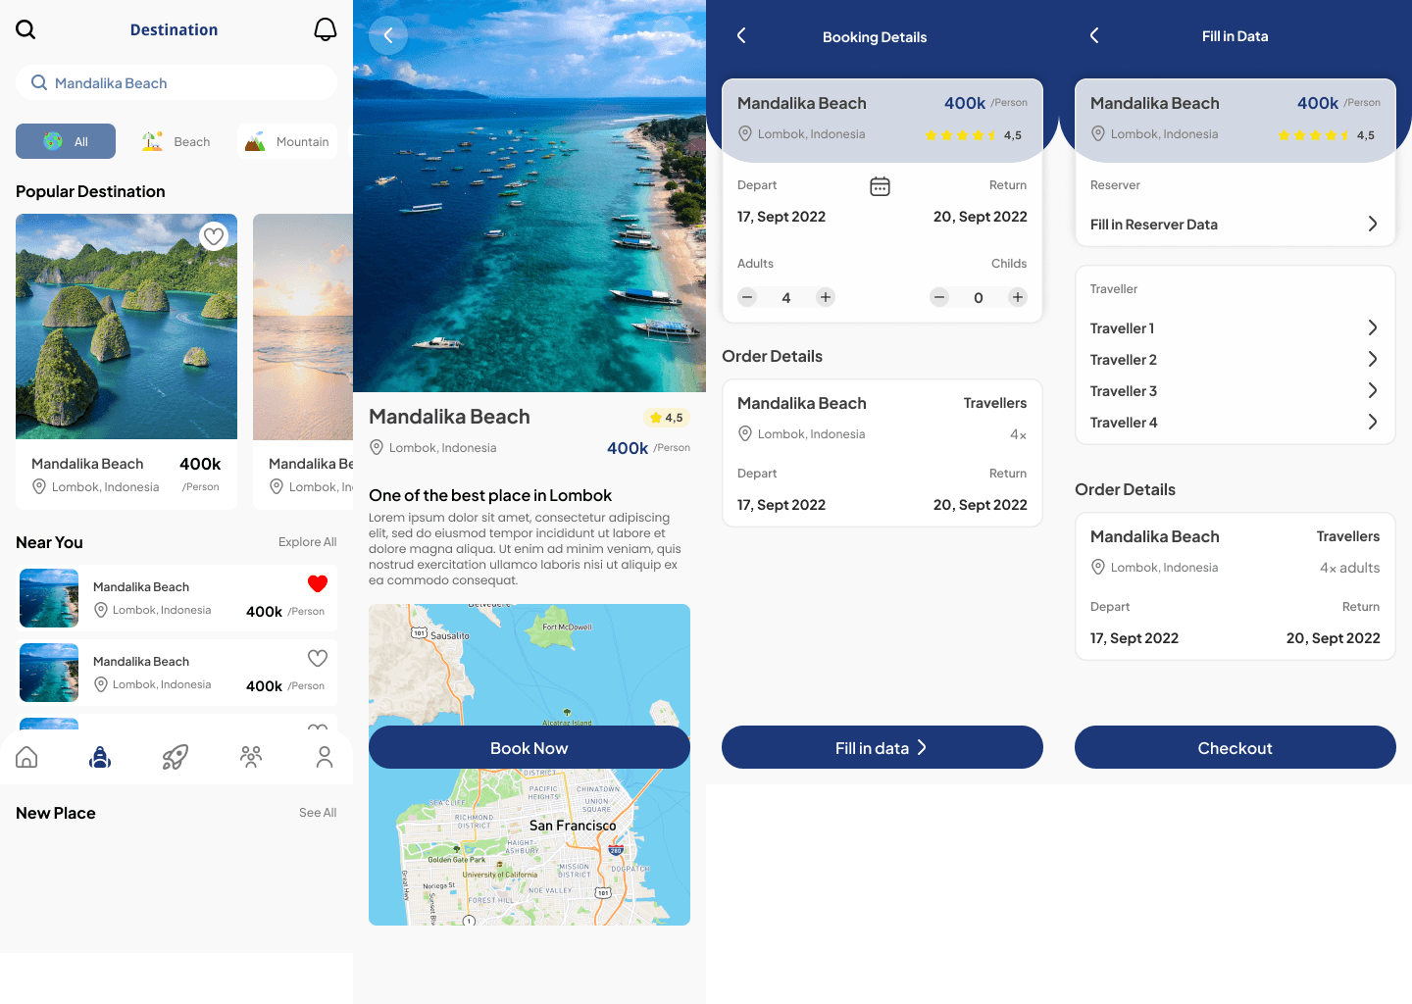Viewport: 1412px width, 1004px height.
Task: Click the search magnifier in header
Action: 25,29
